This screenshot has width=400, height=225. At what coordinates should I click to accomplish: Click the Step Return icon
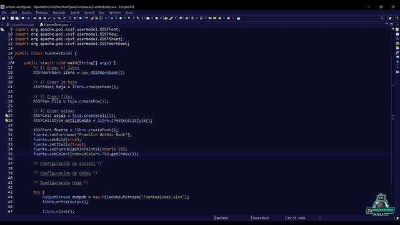click(64, 18)
